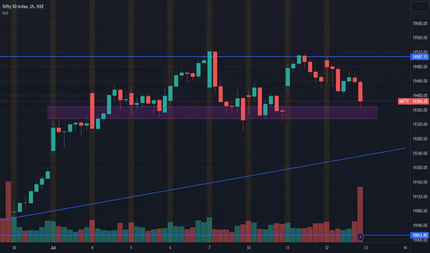
Task: Click the purple lightning event icon
Action: [360, 237]
